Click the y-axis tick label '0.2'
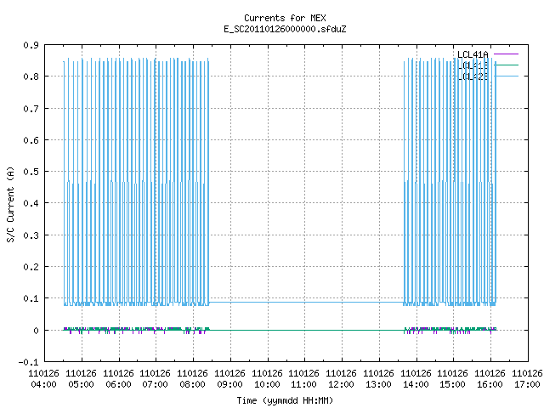544x408 pixels. pos(31,267)
